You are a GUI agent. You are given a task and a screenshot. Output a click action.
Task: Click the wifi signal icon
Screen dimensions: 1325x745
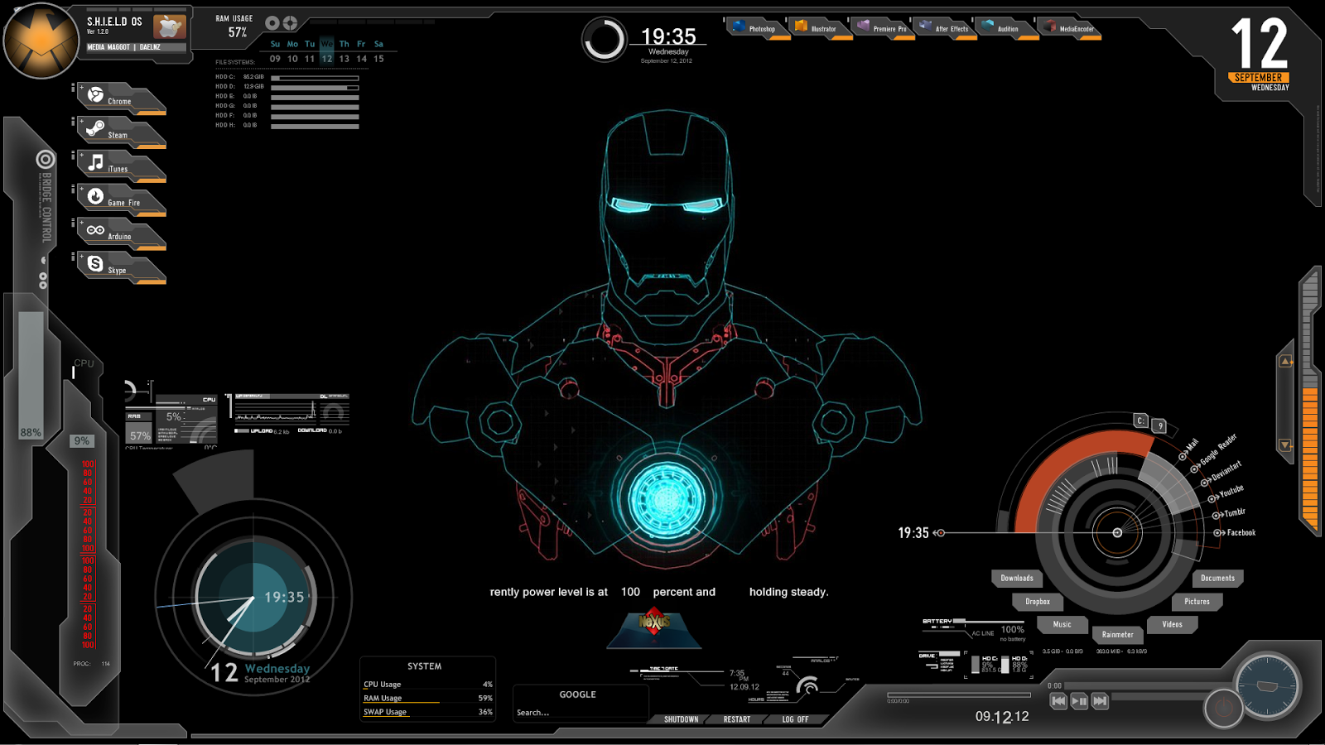[807, 686]
